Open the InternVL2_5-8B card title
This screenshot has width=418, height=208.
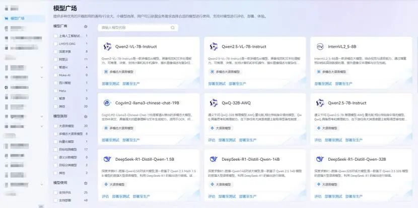(x=342, y=47)
